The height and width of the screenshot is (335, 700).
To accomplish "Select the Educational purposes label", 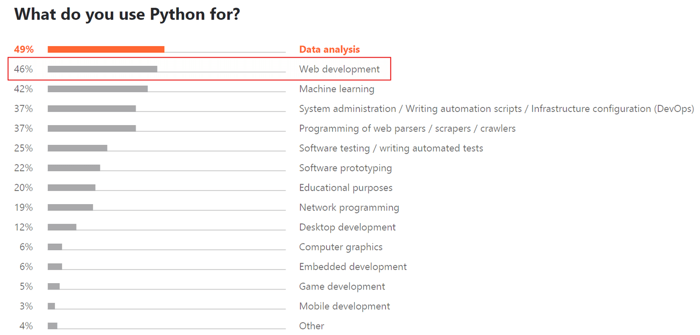I will 346,188.
